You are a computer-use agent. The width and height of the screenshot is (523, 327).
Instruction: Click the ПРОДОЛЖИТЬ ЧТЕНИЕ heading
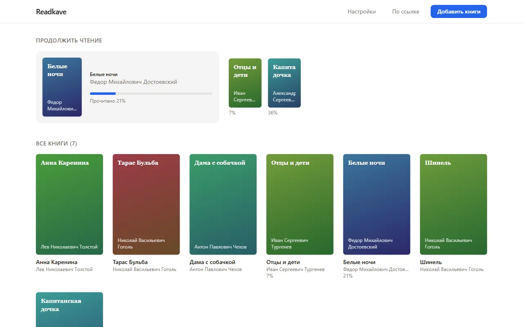[69, 40]
